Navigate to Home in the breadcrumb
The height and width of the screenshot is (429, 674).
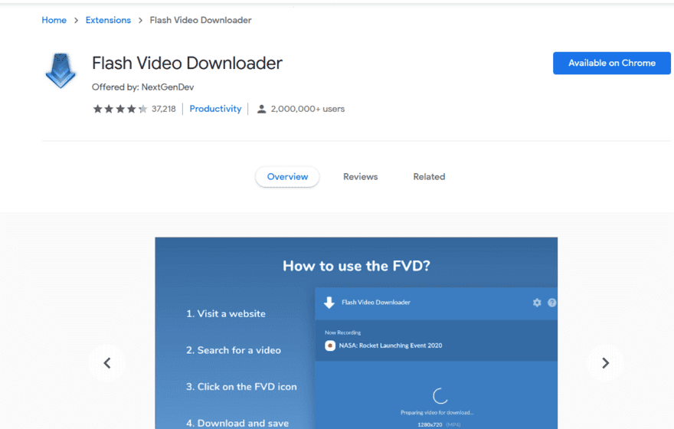pos(54,20)
